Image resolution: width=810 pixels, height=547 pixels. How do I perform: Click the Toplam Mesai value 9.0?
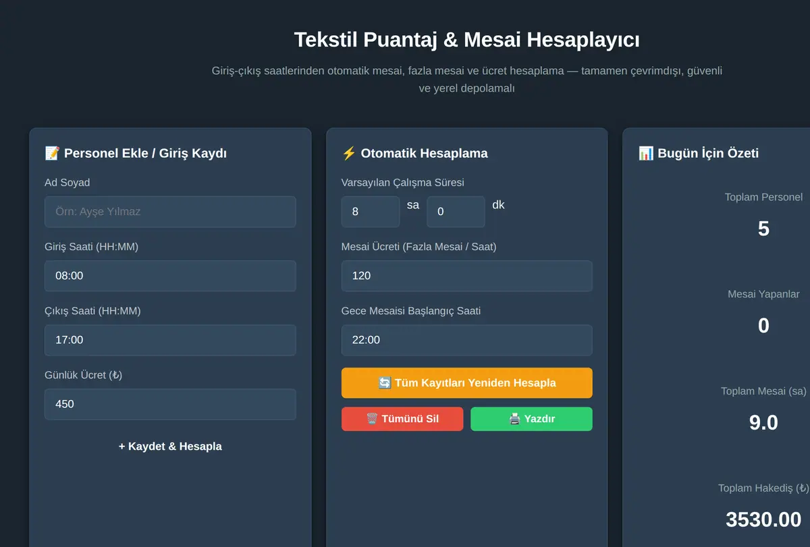pos(763,423)
